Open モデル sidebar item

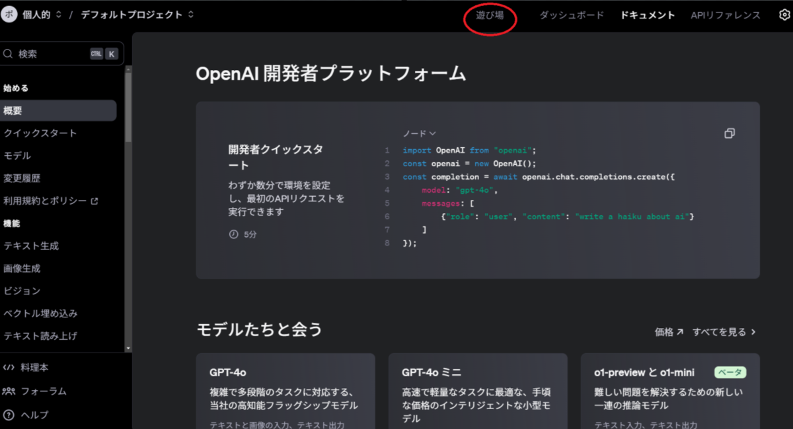(x=17, y=156)
